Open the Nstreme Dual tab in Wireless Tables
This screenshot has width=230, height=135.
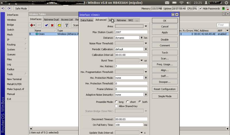click(x=51, y=20)
